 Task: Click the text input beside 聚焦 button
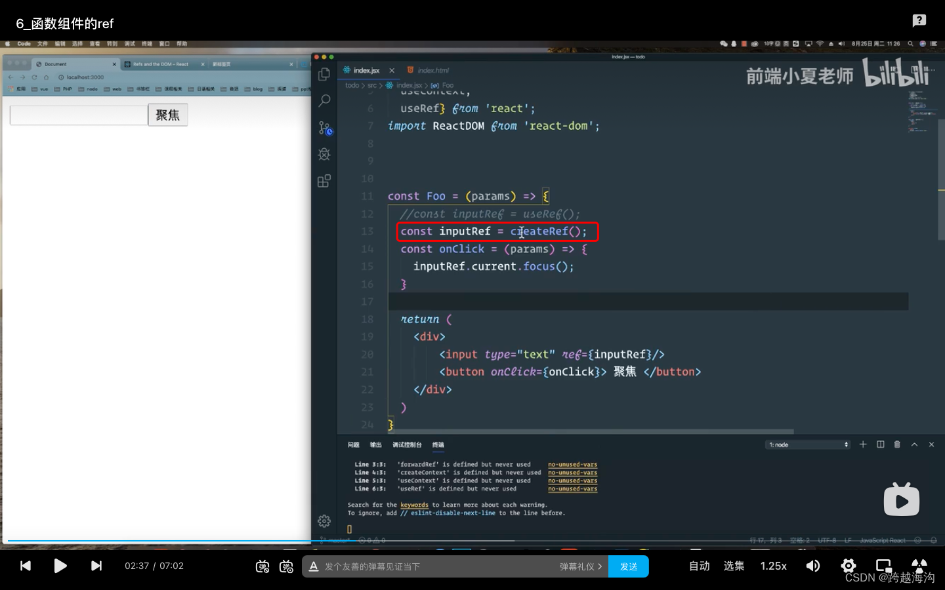click(x=79, y=115)
